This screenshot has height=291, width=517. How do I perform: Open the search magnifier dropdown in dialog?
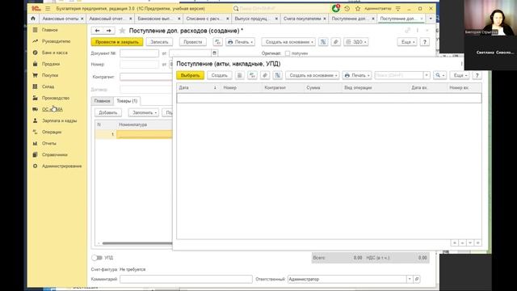[x=439, y=75]
